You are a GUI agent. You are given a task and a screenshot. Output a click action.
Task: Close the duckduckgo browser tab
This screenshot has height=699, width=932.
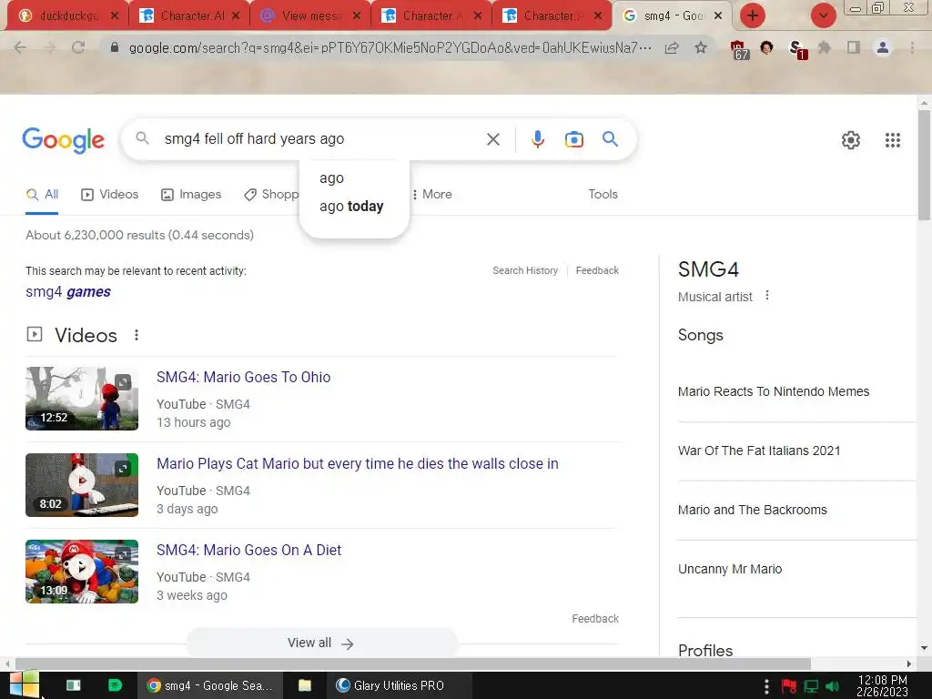coord(115,16)
